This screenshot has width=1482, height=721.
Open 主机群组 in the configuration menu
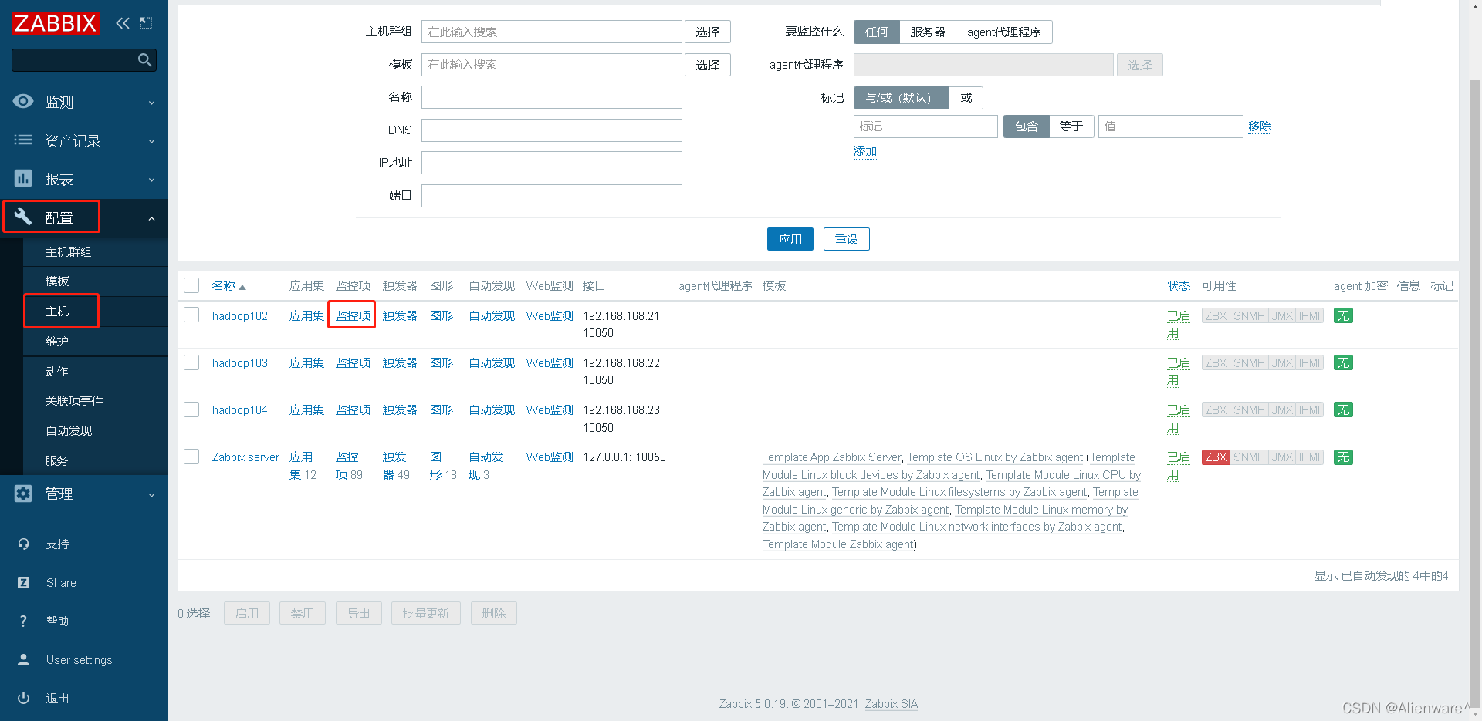[96, 252]
